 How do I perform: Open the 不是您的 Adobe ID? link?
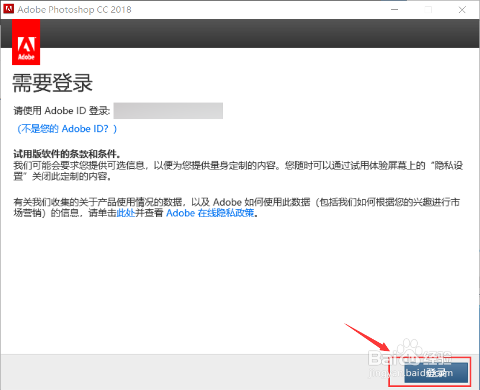point(67,128)
